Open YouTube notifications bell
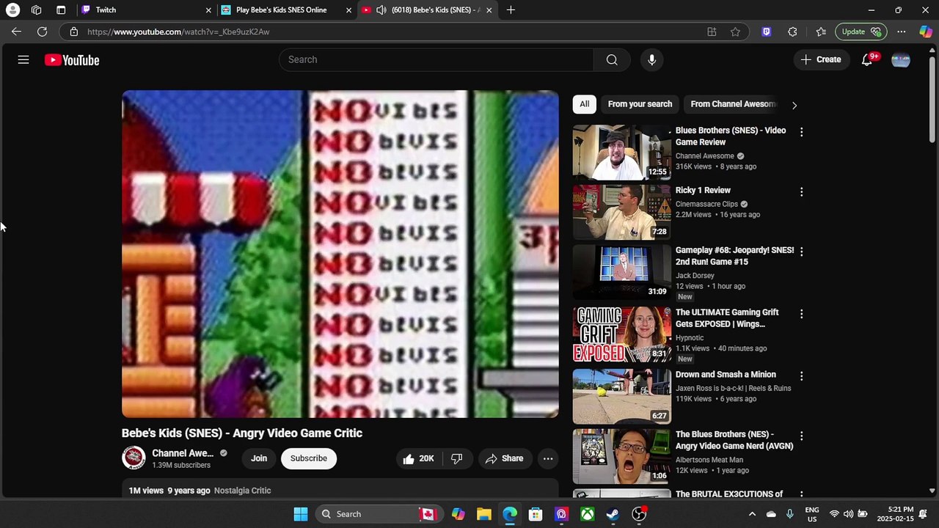Viewport: 939px width, 528px height. pos(867,60)
